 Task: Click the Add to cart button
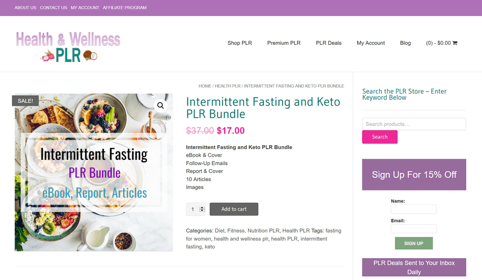point(234,209)
